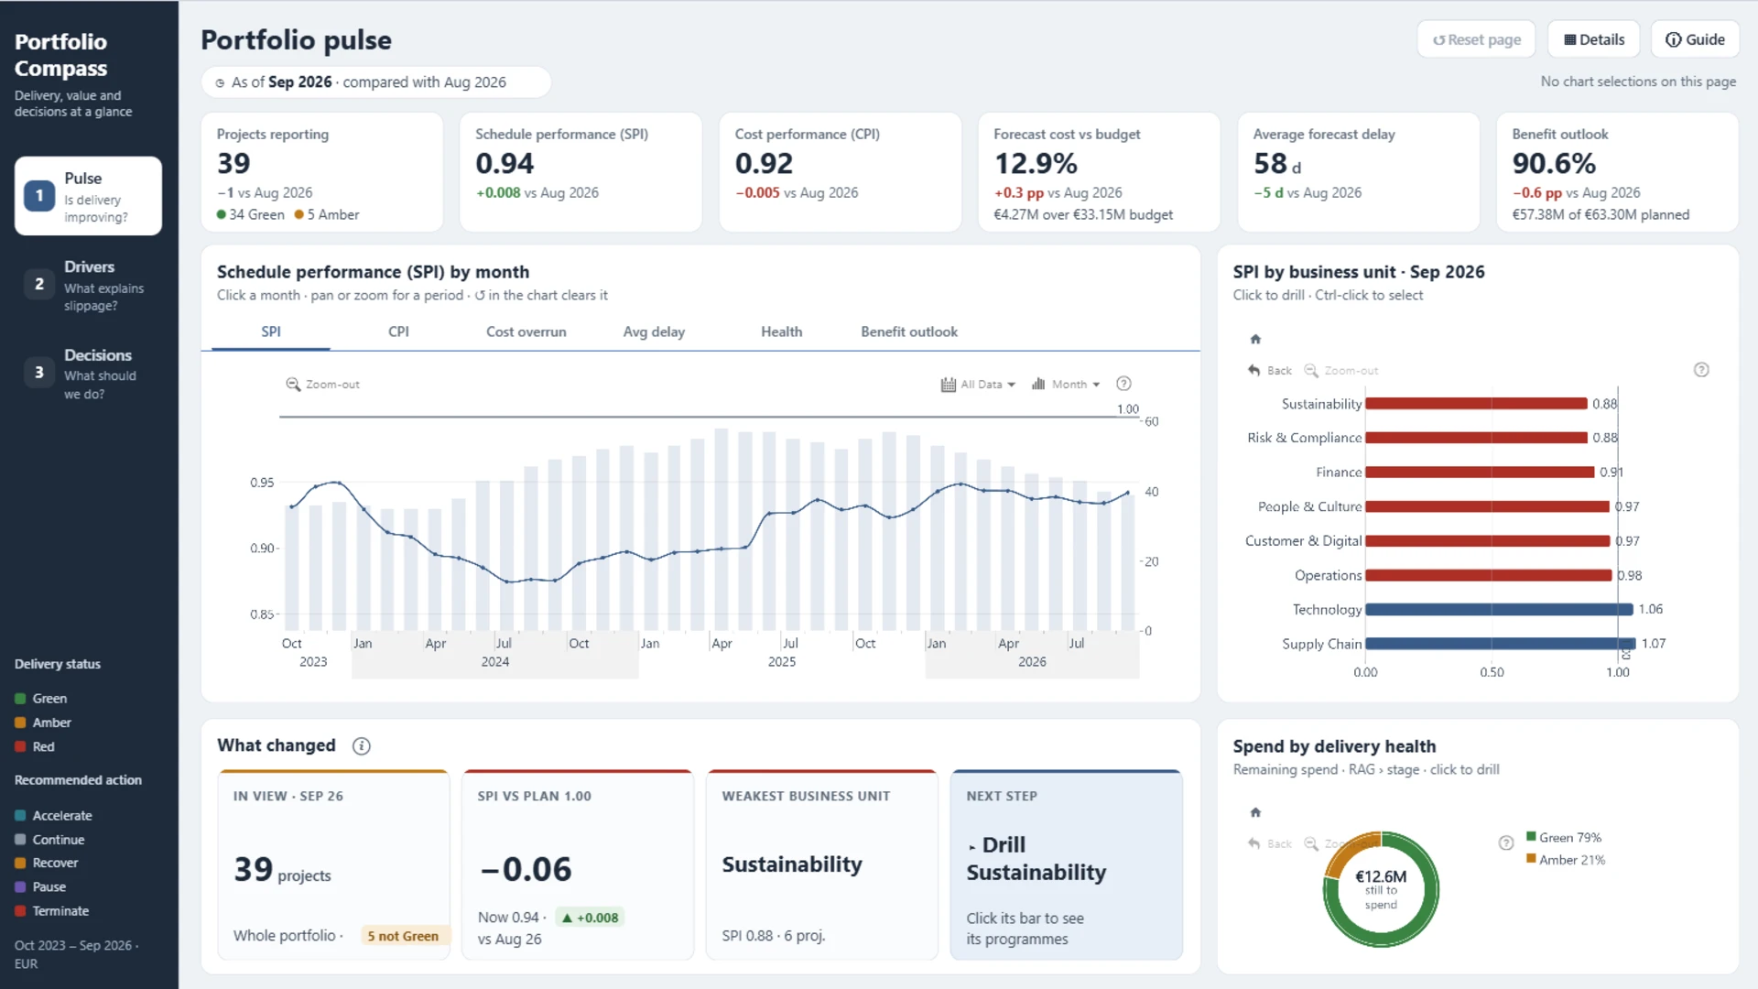Screen dimensions: 1758x989
Task: Click the Sustainability bar in business unit chart
Action: (x=1476, y=404)
